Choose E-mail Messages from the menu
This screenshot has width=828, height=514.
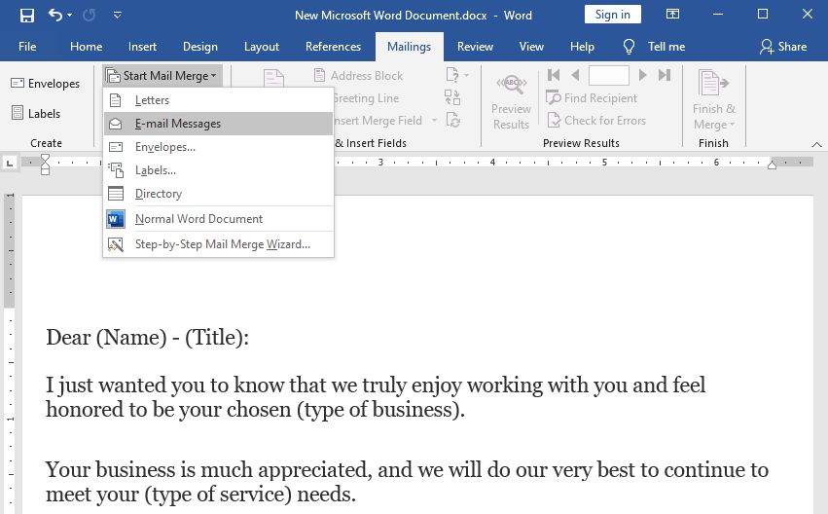219,123
